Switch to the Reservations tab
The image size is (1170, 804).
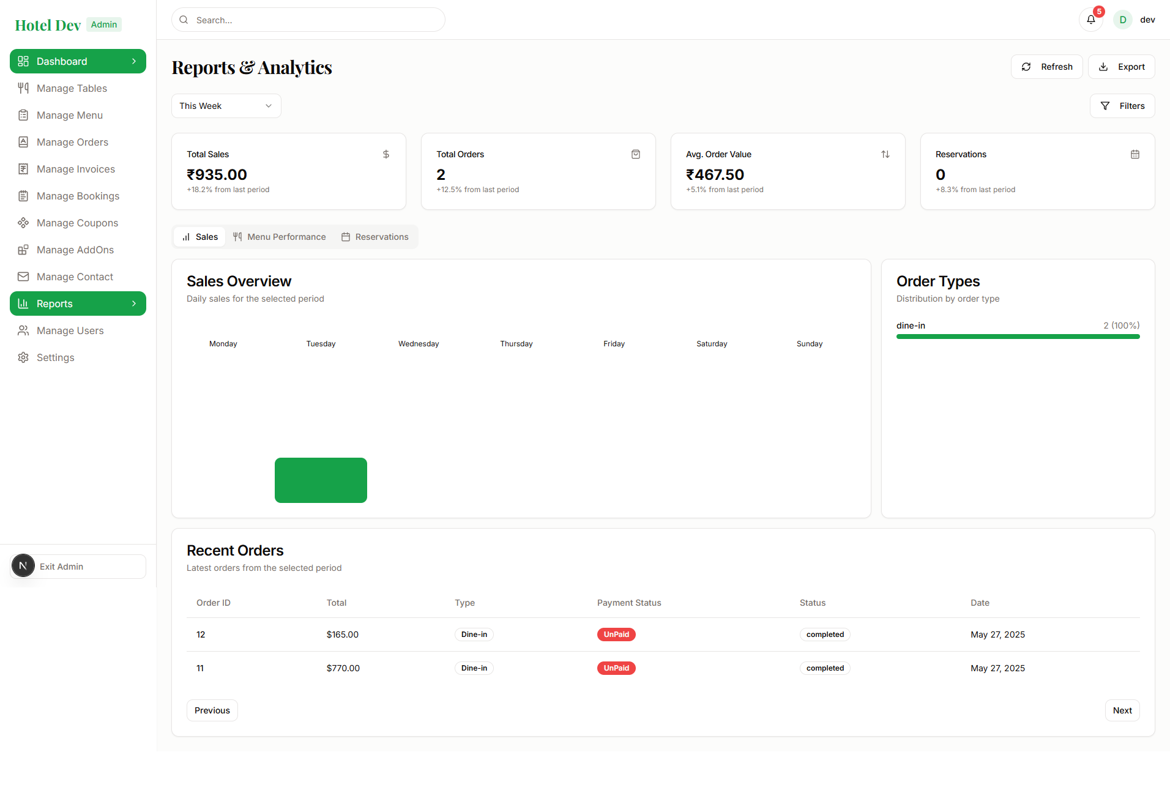(374, 237)
